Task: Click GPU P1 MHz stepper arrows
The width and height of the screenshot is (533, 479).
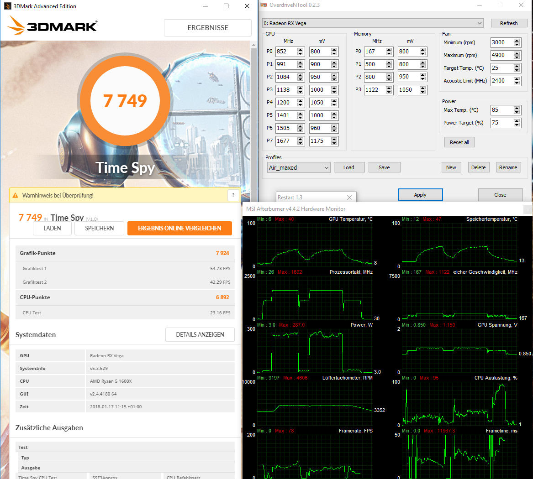Action: coord(300,64)
